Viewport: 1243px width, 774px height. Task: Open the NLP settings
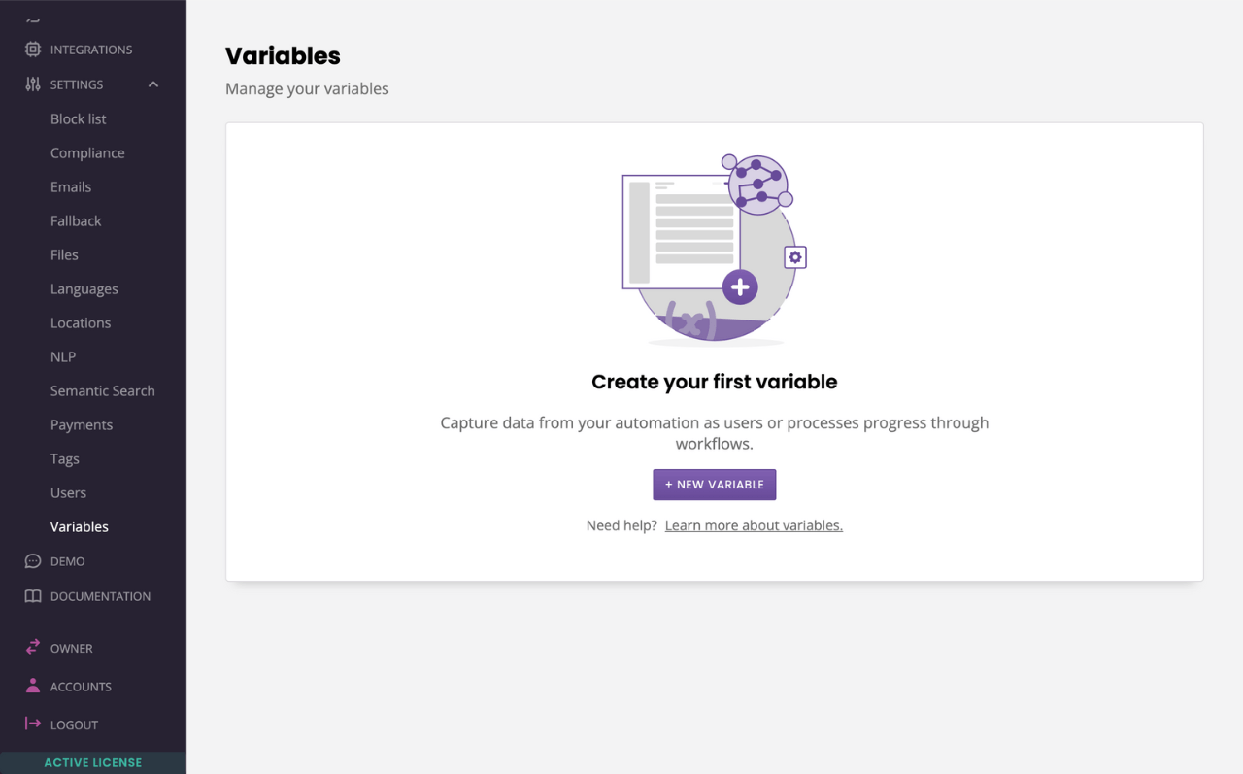pyautogui.click(x=62, y=356)
